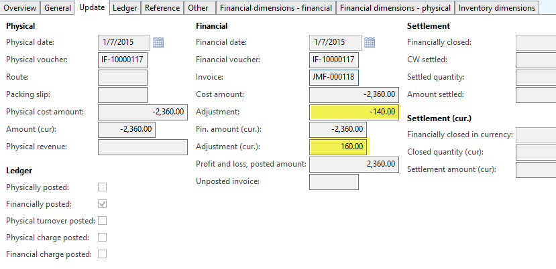
Task: Open the General tab
Action: coord(58,8)
